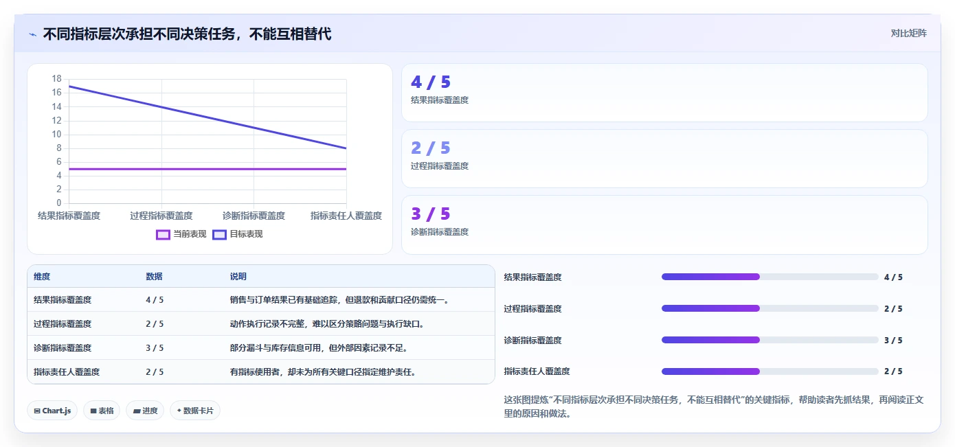The height and width of the screenshot is (447, 955).
Task: Click the 4 / 5 value beside the progress bar
Action: click(893, 277)
